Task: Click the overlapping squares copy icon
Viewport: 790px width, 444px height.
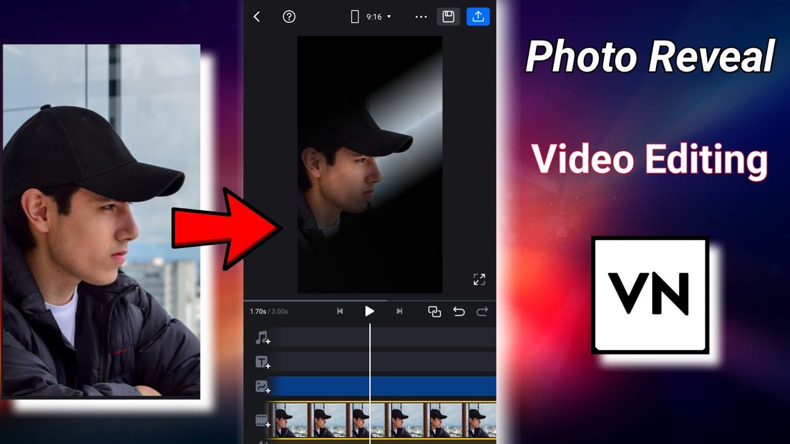Action: pyautogui.click(x=434, y=311)
